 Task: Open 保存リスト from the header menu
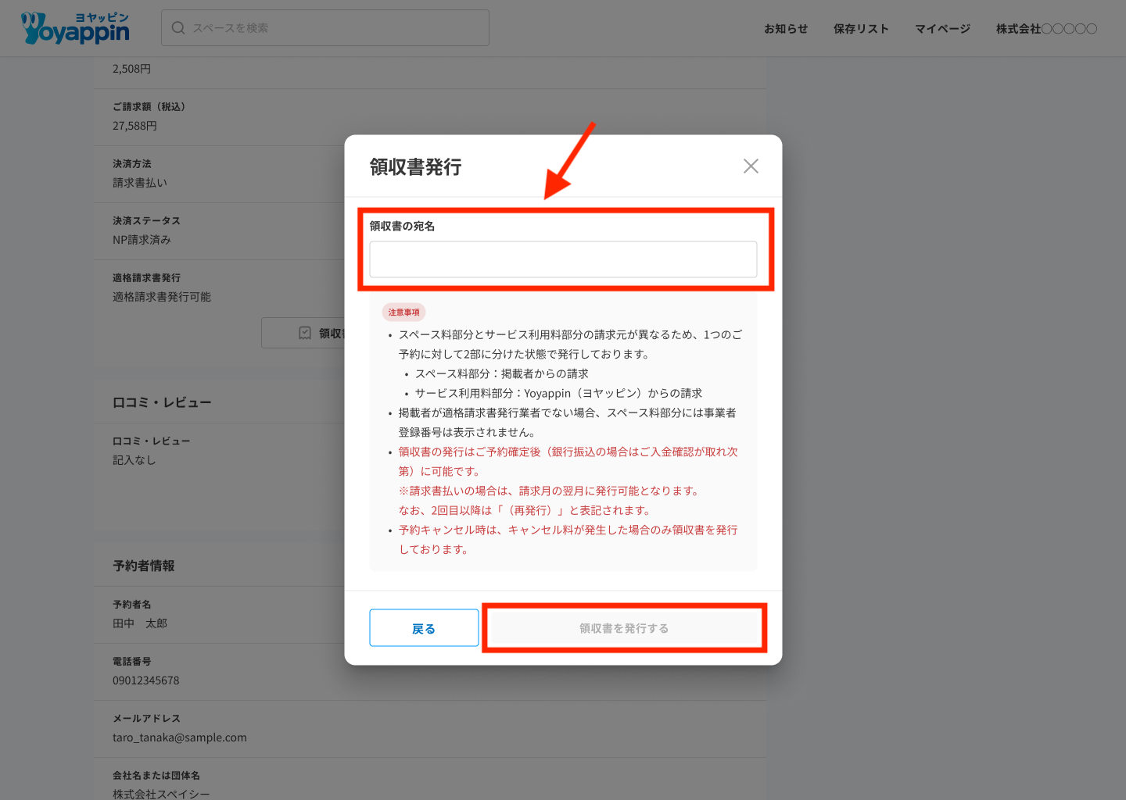pyautogui.click(x=861, y=28)
